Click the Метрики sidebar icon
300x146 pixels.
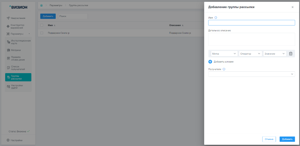click(9, 50)
